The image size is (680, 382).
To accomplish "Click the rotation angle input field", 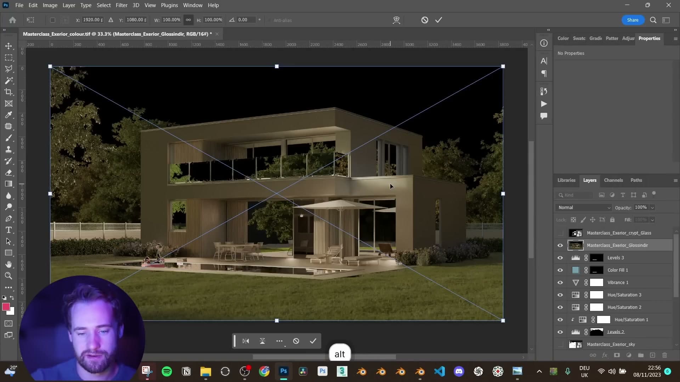I will point(246,20).
